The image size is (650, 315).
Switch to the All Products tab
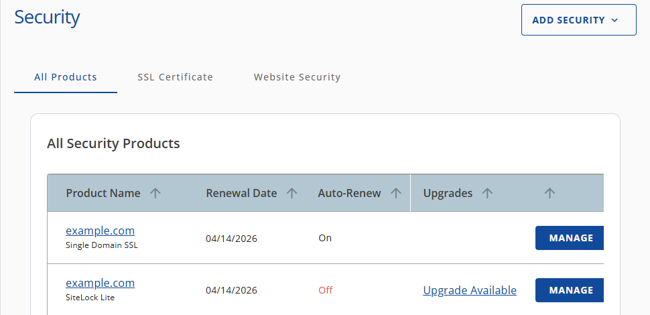point(66,77)
